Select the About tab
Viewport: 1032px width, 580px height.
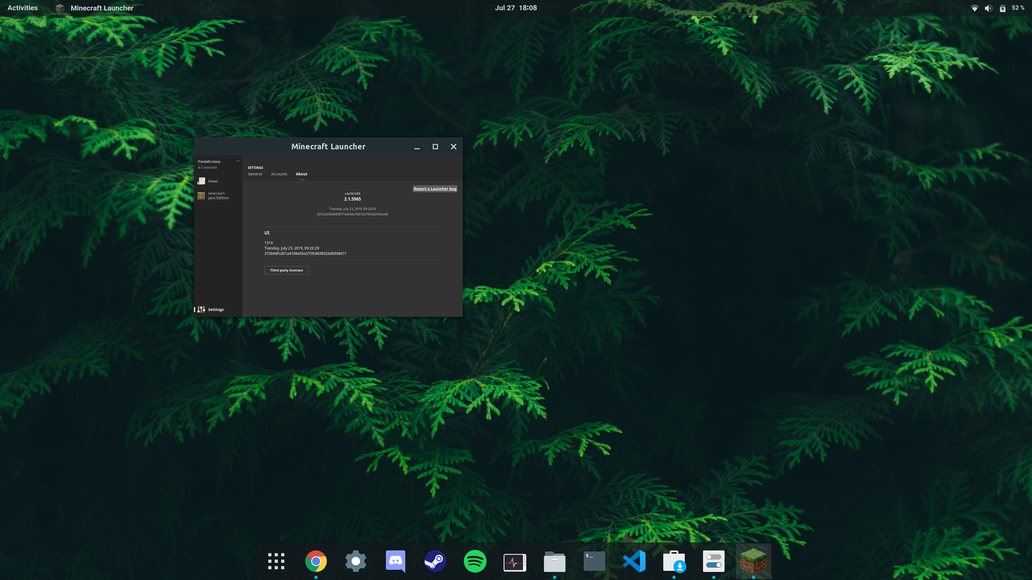[x=301, y=174]
